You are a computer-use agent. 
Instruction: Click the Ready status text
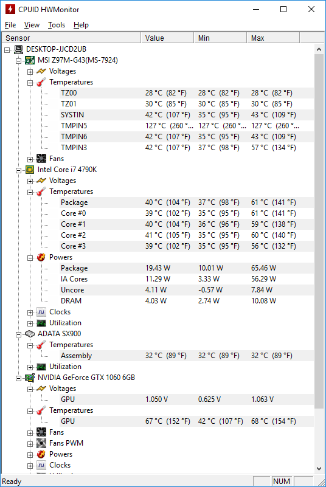(x=12, y=482)
